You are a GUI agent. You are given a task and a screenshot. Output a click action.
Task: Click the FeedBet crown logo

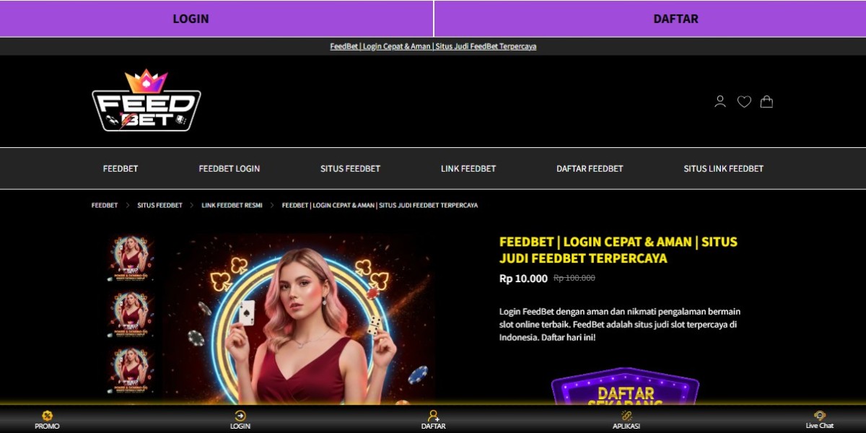(146, 100)
